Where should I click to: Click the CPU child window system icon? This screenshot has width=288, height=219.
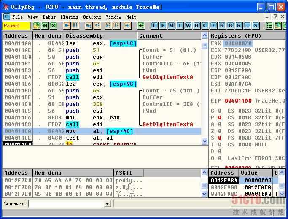pyautogui.click(x=7, y=17)
